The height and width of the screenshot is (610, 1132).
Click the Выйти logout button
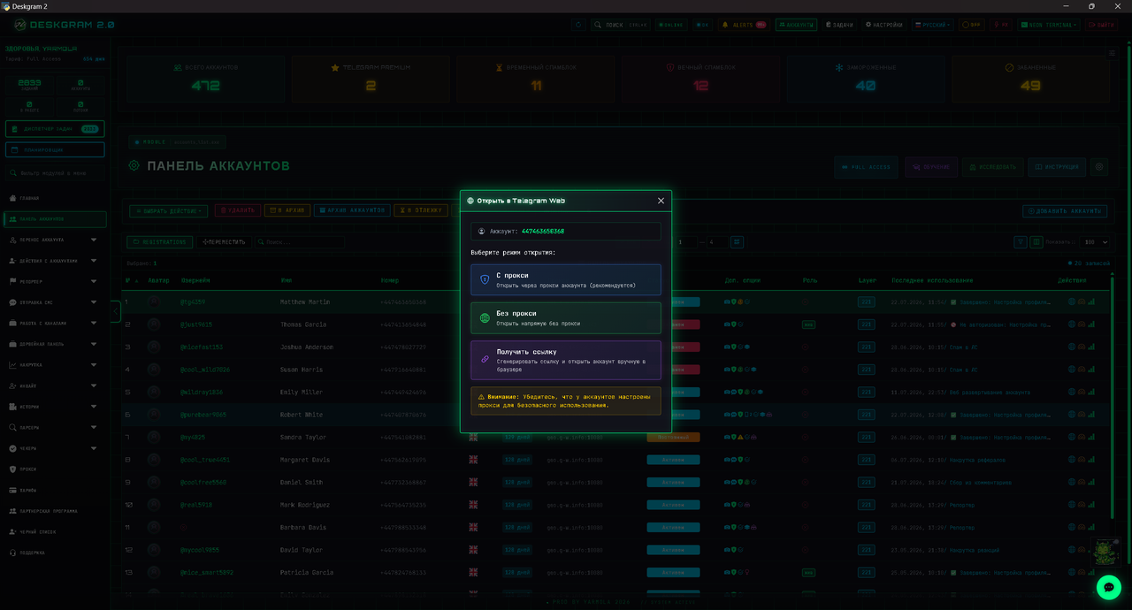1102,25
